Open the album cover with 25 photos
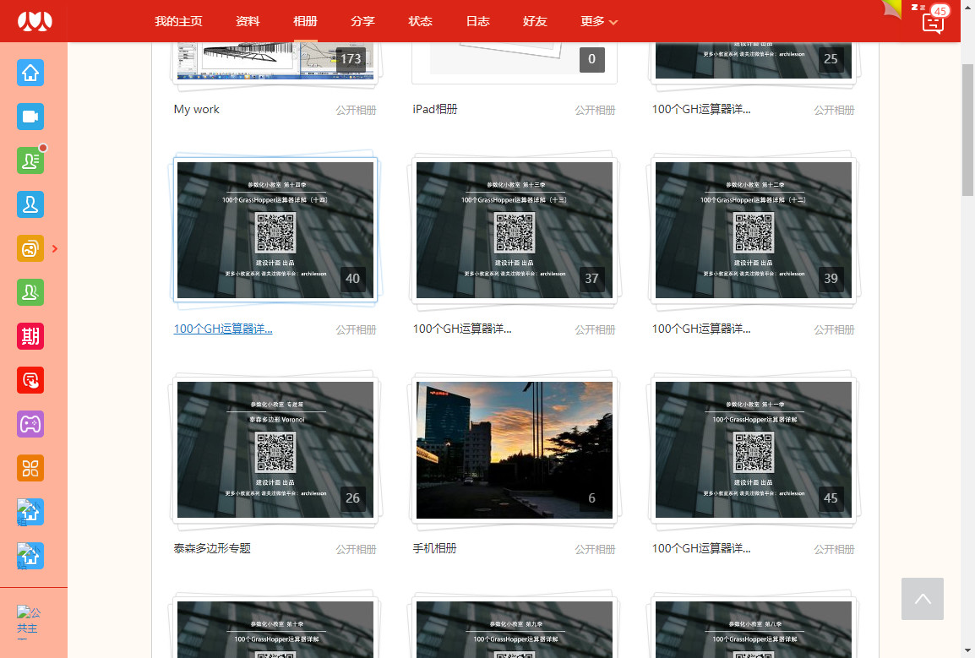The image size is (975, 658). click(754, 61)
